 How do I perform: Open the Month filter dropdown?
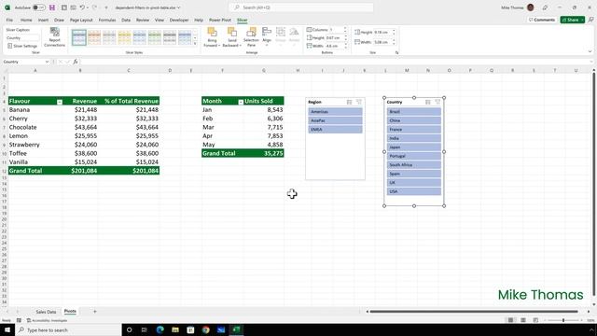click(x=241, y=102)
